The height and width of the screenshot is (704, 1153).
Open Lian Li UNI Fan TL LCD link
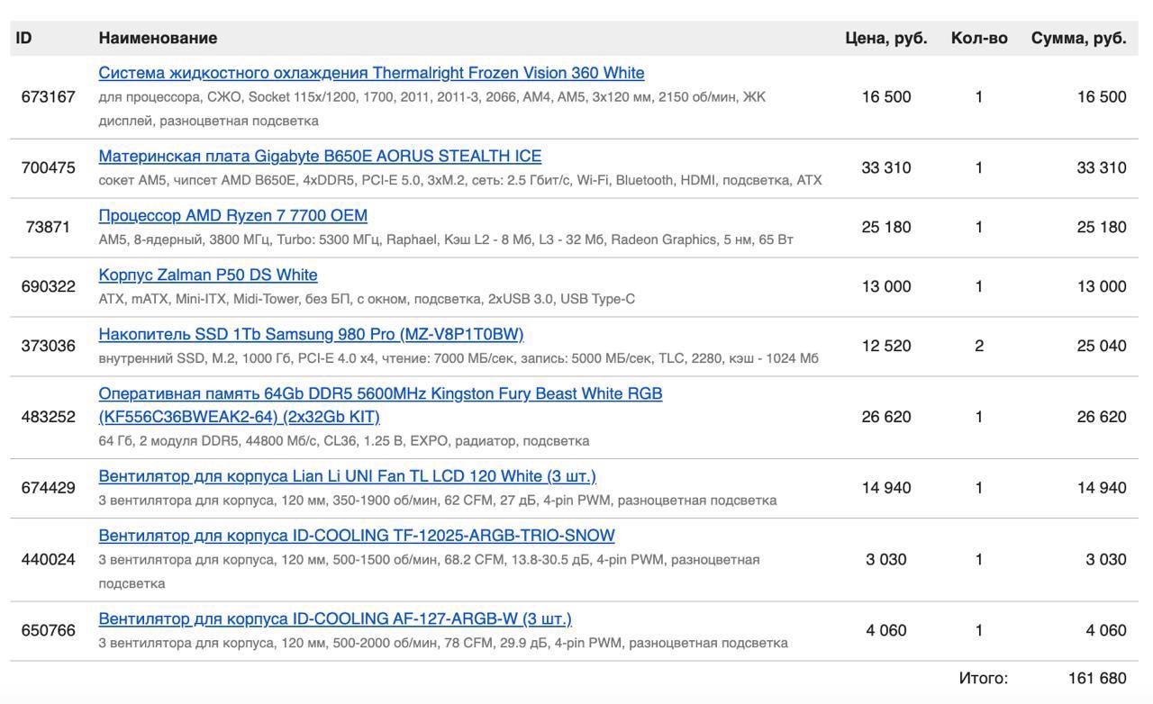(347, 476)
